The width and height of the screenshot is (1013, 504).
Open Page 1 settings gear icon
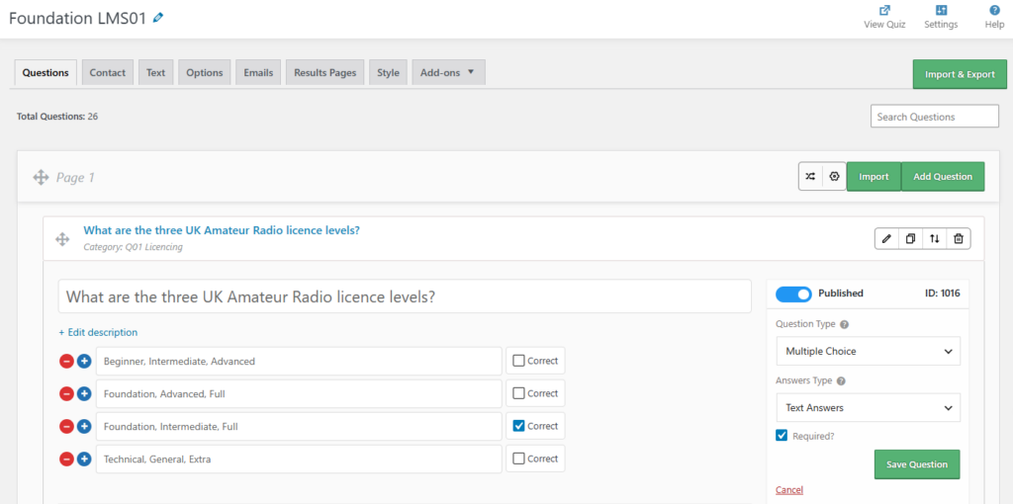click(x=834, y=176)
